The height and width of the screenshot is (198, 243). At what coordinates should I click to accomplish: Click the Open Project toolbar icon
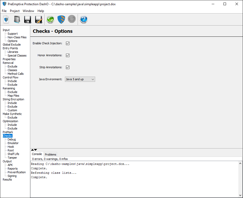point(17,20)
